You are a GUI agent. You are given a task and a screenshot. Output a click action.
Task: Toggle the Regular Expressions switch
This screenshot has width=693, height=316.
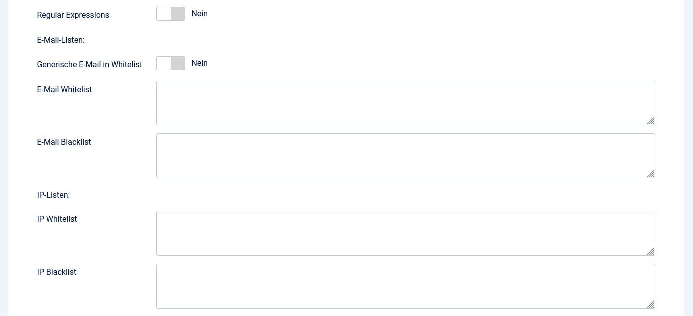171,14
